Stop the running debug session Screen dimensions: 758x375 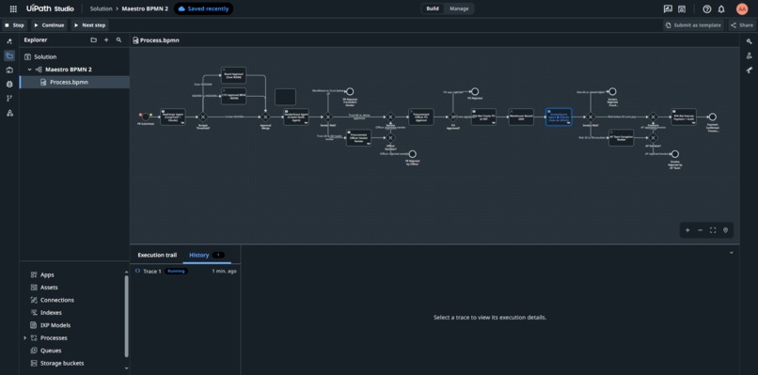coord(14,25)
